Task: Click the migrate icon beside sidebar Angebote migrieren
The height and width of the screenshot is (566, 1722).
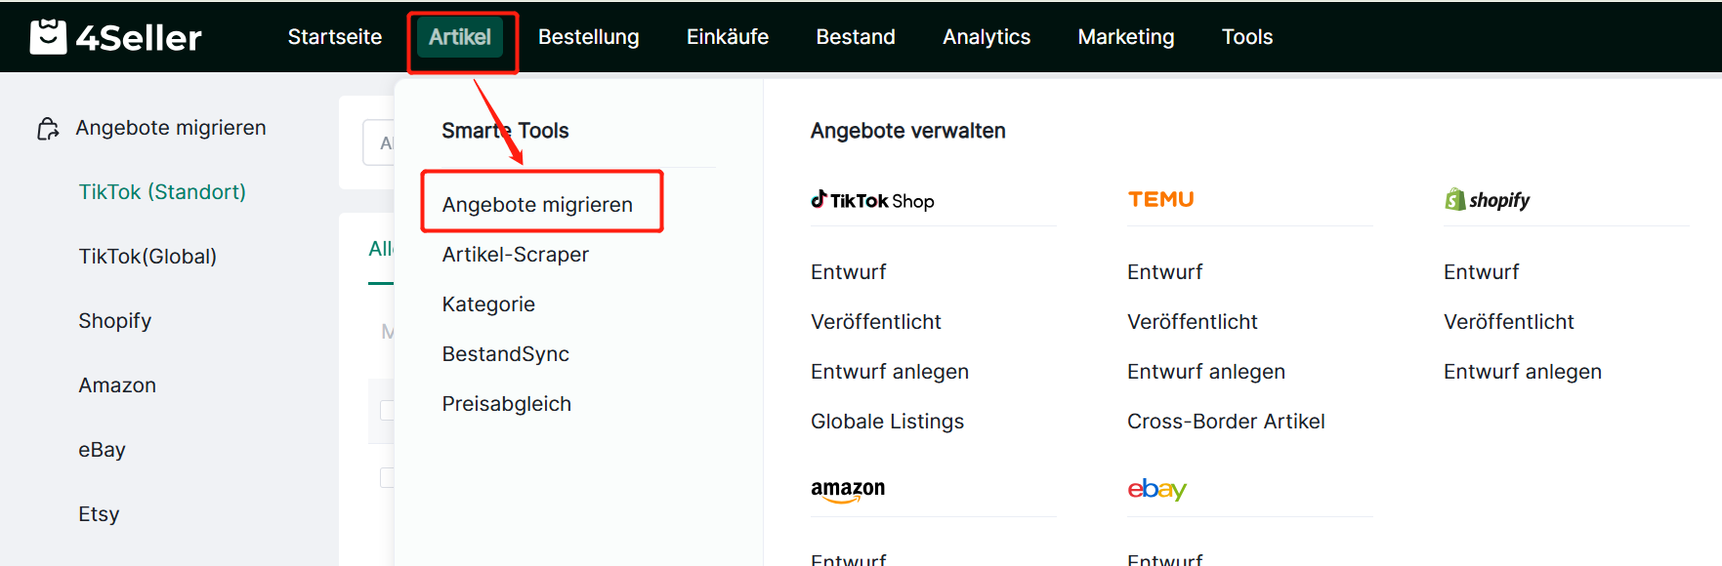Action: click(48, 129)
